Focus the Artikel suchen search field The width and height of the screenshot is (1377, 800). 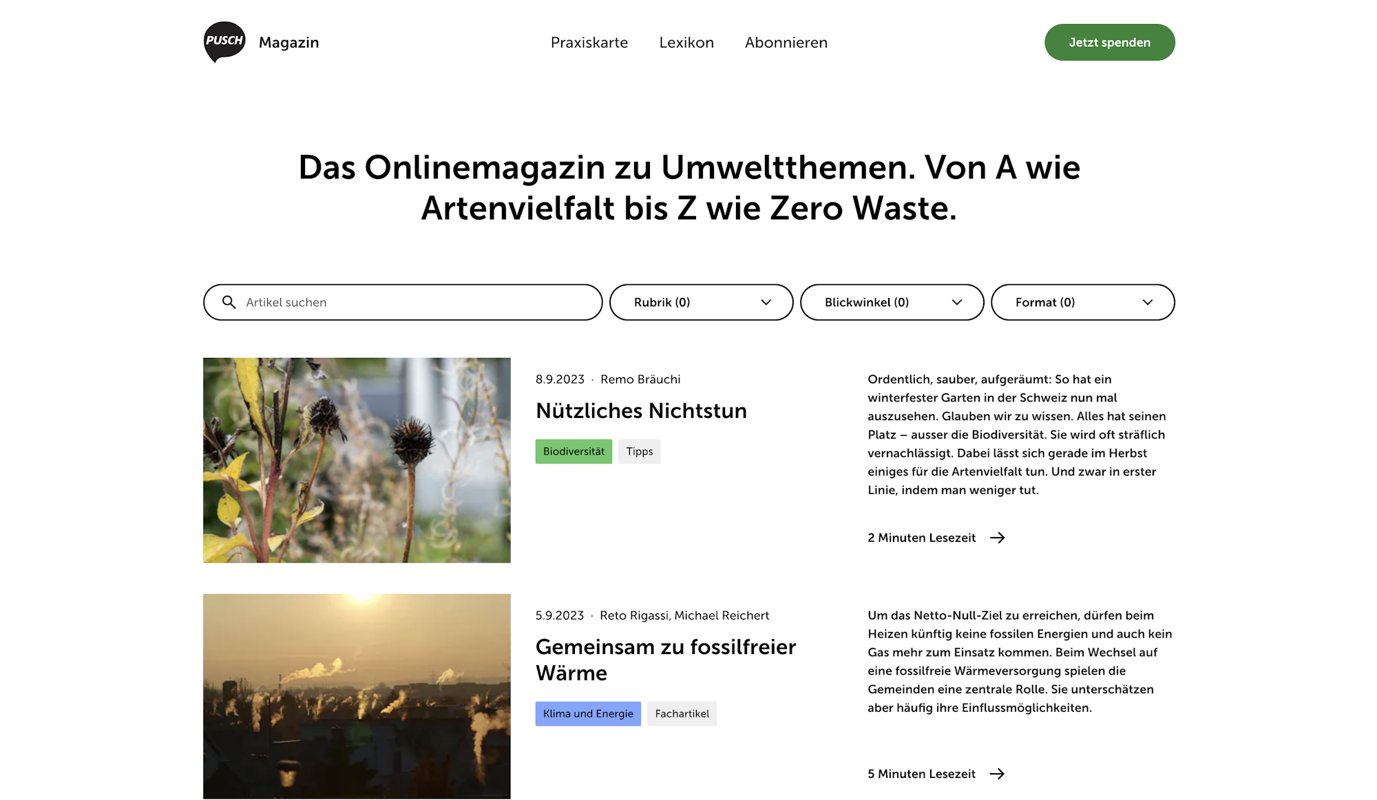tap(403, 302)
